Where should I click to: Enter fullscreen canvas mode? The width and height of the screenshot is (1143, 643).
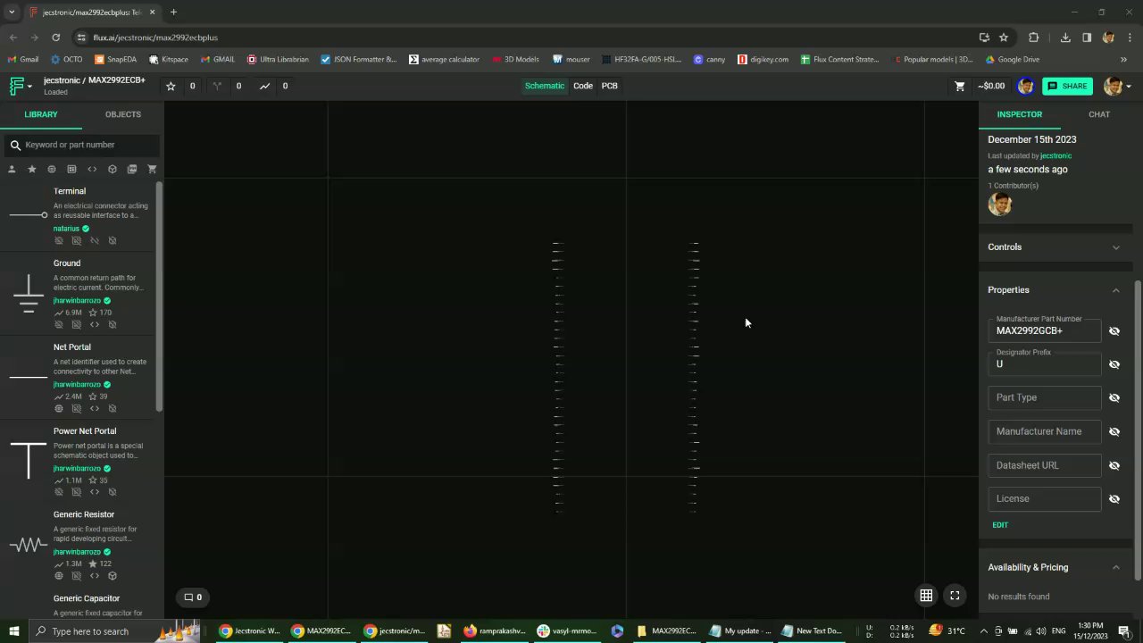pyautogui.click(x=955, y=596)
